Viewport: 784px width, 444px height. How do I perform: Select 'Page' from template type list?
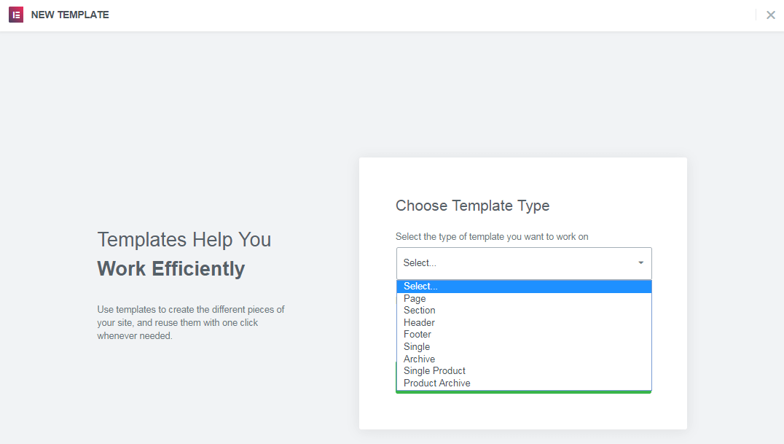pos(415,298)
